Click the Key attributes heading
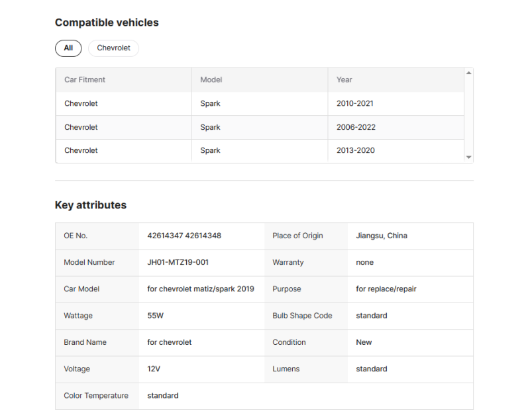The height and width of the screenshot is (419, 530). [x=91, y=205]
